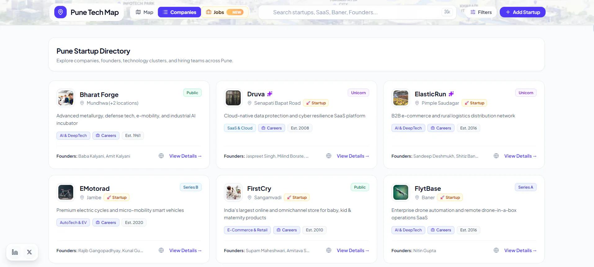Image resolution: width=594 pixels, height=267 pixels.
Task: Open Bharat Forge Careers link
Action: pos(106,135)
